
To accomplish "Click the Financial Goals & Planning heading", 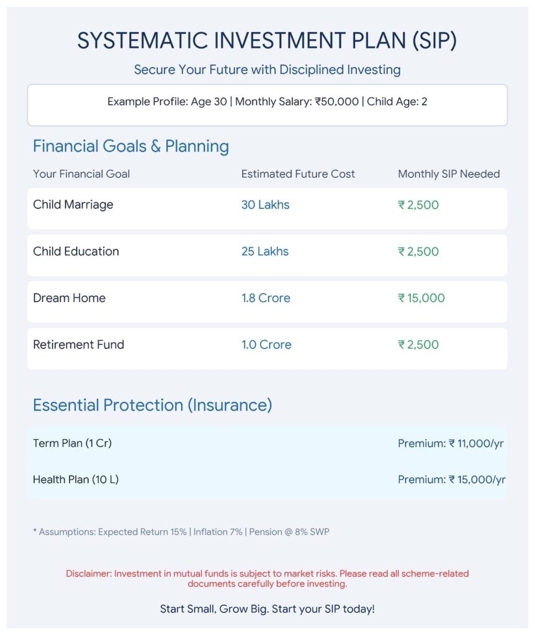I will pyautogui.click(x=131, y=146).
